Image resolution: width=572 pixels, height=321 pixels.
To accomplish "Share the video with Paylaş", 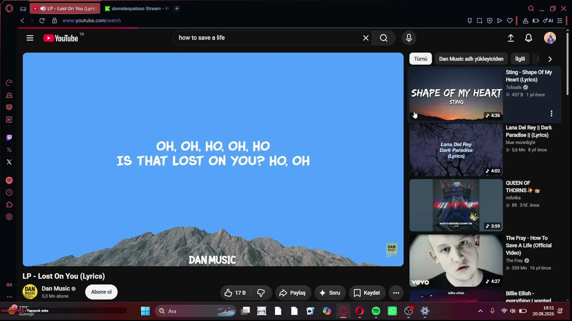I will pyautogui.click(x=293, y=293).
